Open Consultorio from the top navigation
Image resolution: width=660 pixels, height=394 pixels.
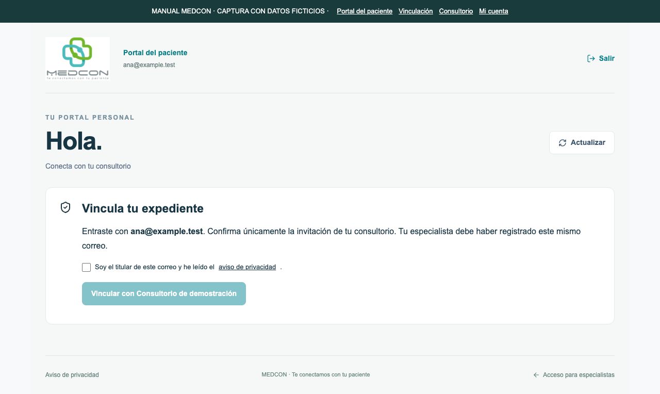456,11
